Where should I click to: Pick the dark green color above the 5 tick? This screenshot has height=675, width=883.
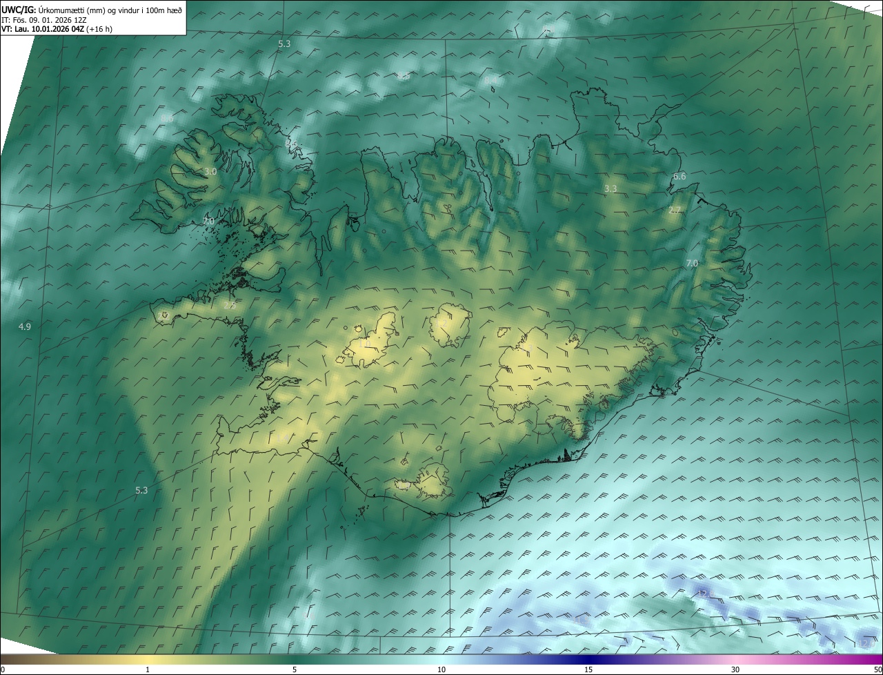(295, 659)
